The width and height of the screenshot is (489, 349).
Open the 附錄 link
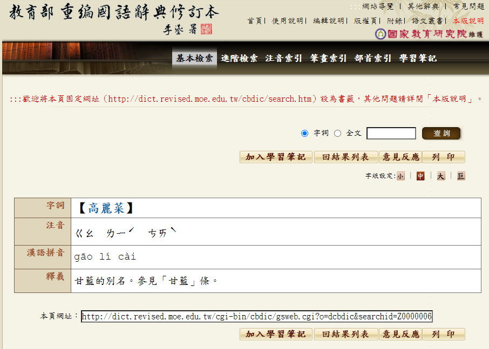[x=395, y=21]
